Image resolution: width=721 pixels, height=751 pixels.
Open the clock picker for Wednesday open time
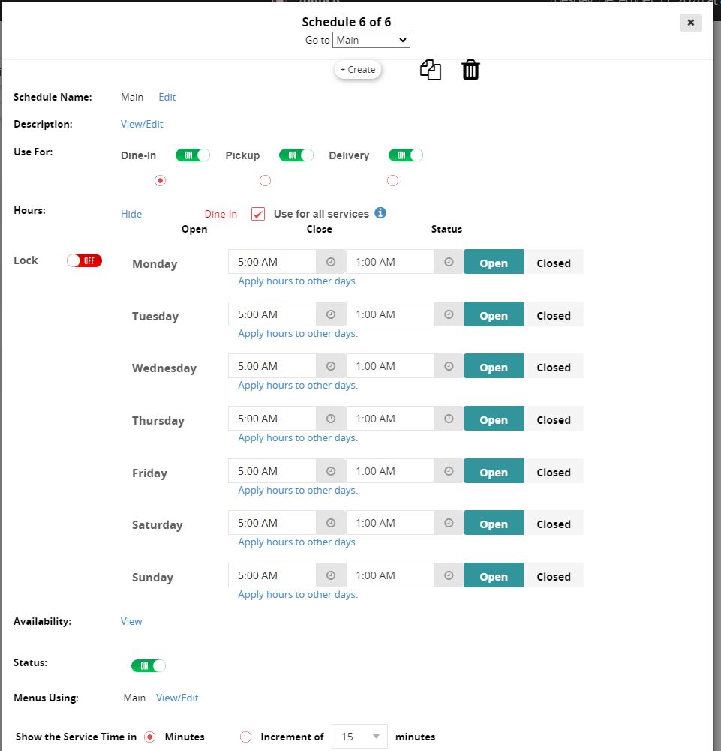click(331, 366)
